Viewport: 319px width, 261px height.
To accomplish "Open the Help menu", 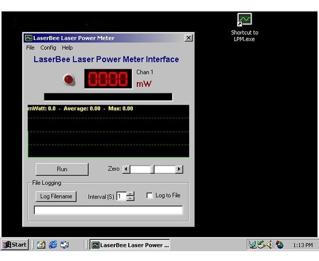I will pyautogui.click(x=67, y=48).
